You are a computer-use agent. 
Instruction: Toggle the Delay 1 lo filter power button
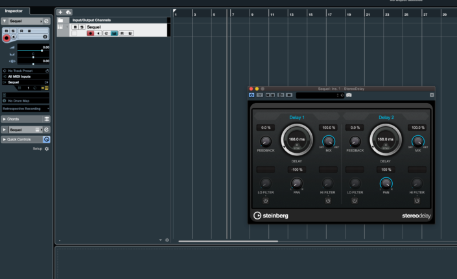[266, 200]
